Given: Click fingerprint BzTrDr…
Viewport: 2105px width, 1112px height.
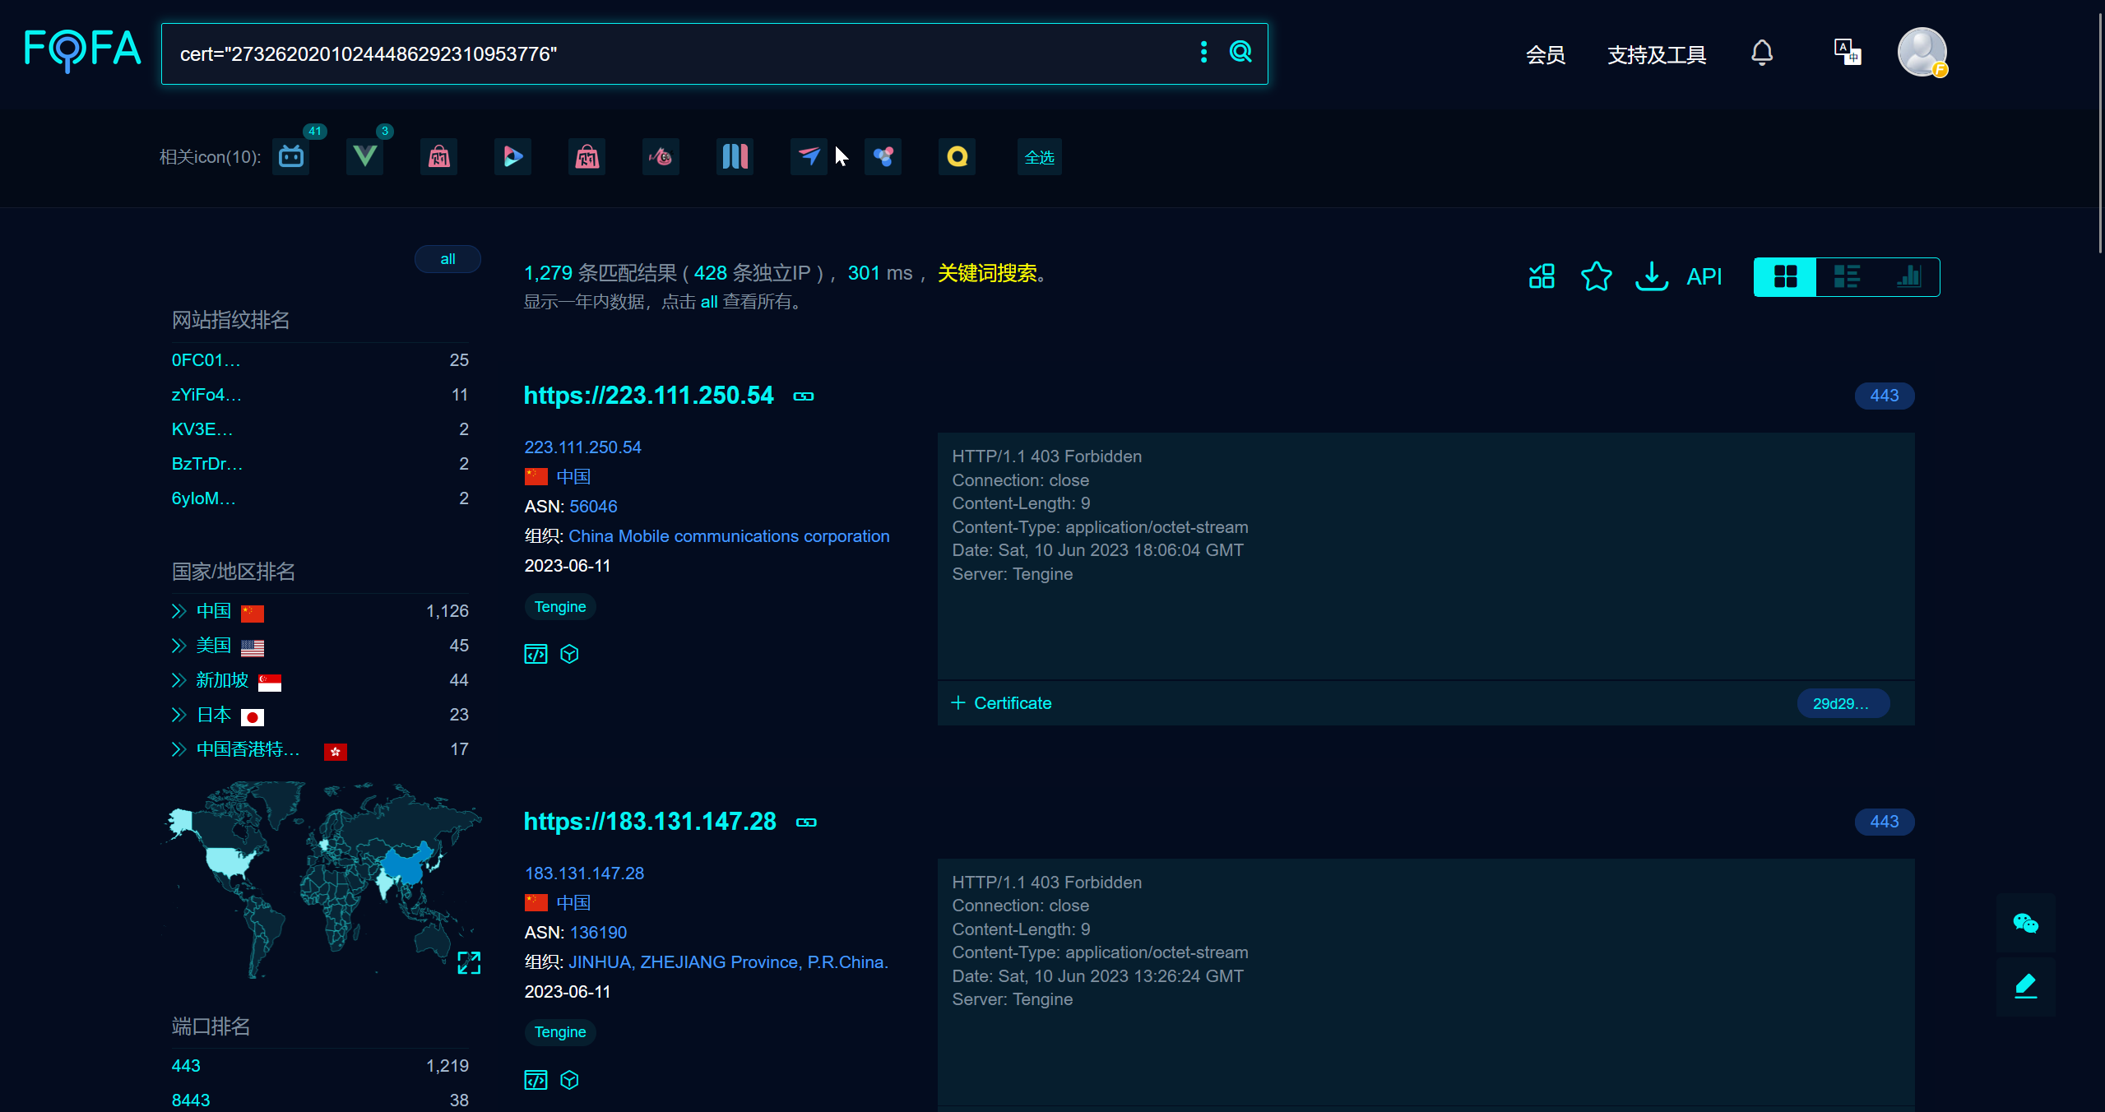Looking at the screenshot, I should click(207, 464).
